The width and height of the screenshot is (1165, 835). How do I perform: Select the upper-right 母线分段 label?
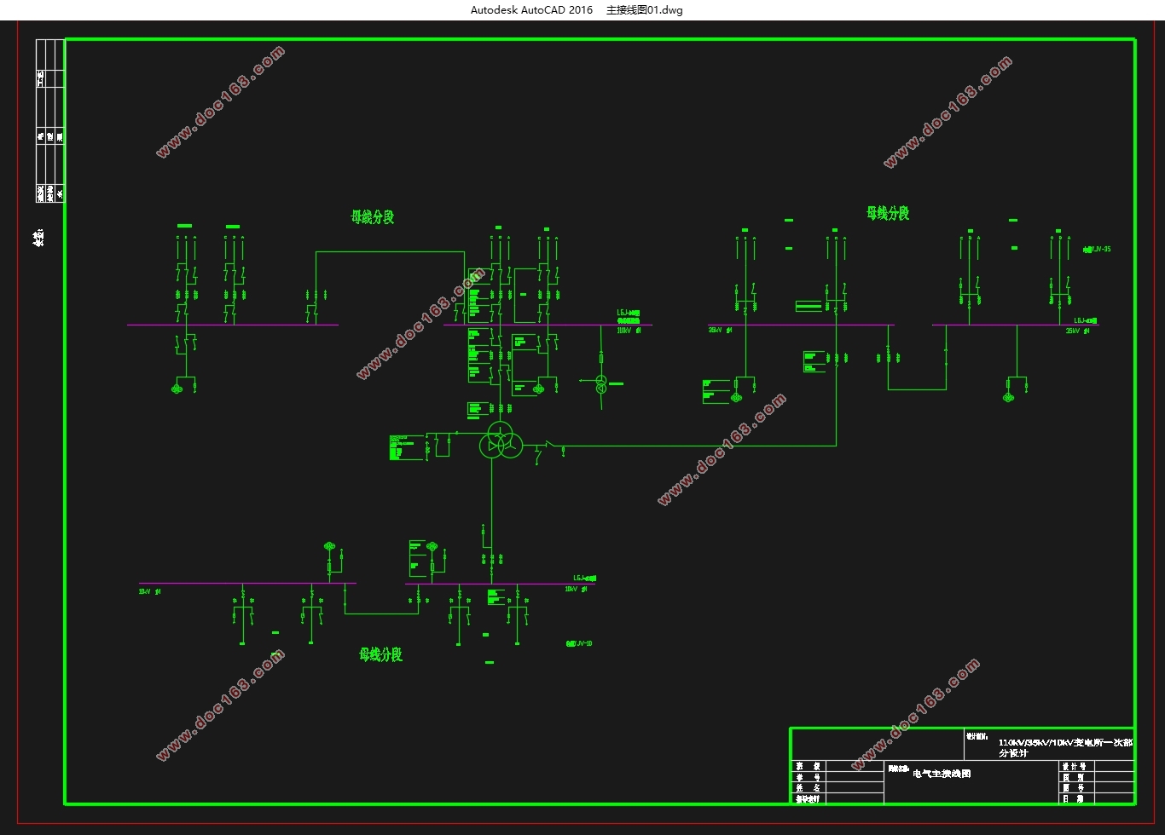point(888,213)
